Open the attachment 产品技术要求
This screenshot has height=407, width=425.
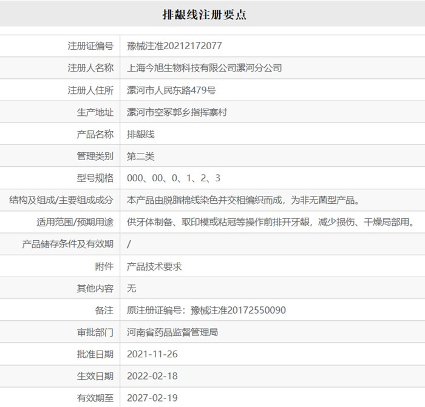154,266
